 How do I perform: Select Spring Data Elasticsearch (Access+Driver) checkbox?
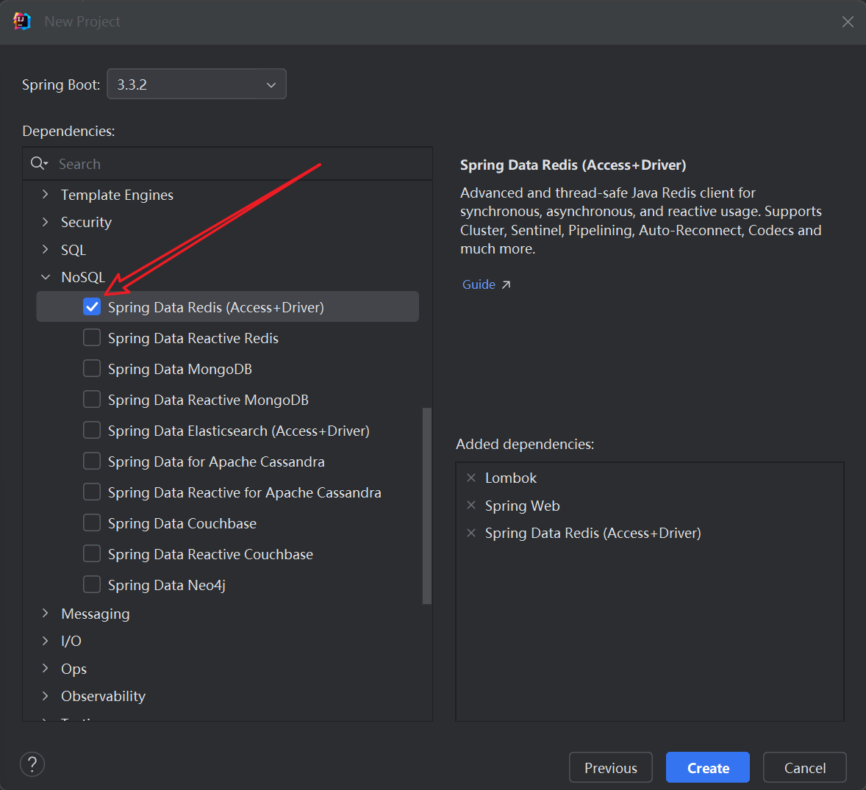(92, 430)
